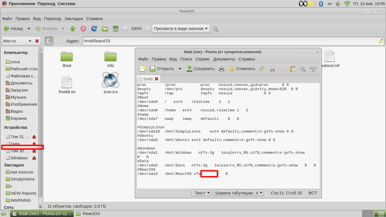The height and width of the screenshot is (217, 386).
Task: Open Поиск menu in Pluma
Action: [x=186, y=59]
